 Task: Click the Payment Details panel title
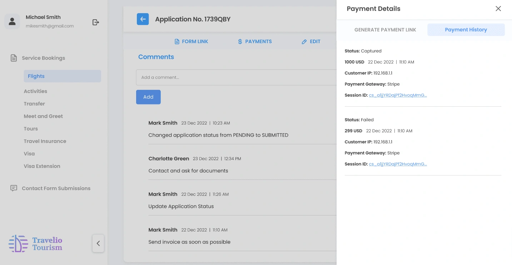(373, 9)
